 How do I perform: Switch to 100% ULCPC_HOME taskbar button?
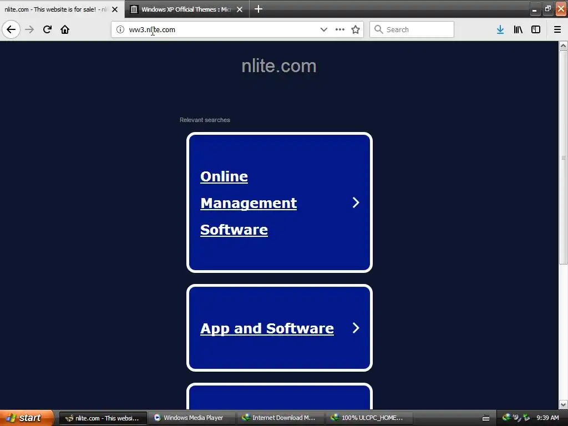tap(370, 418)
